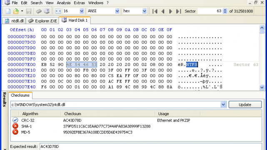Open the Analysis menu

pos(63,3)
